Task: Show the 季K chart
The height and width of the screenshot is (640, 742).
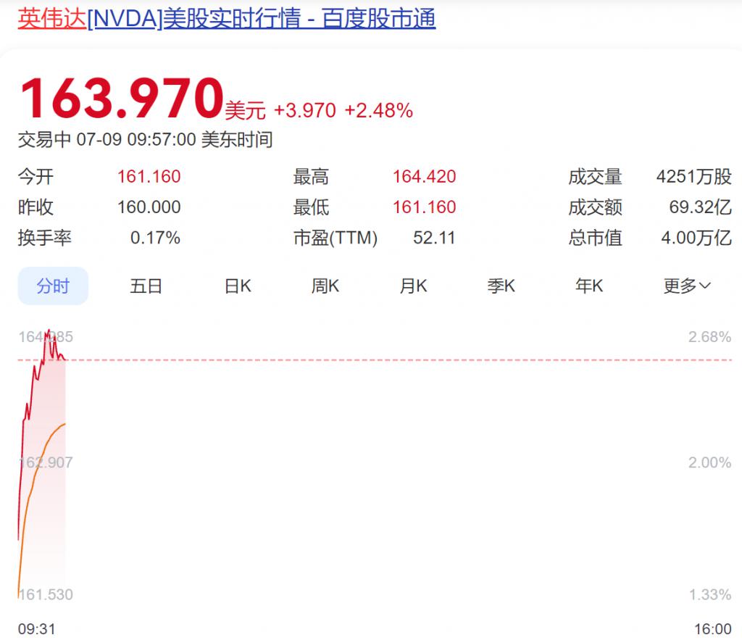Action: pyautogui.click(x=501, y=286)
